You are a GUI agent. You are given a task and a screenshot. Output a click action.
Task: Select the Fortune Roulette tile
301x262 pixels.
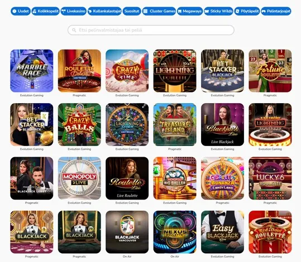click(270, 71)
